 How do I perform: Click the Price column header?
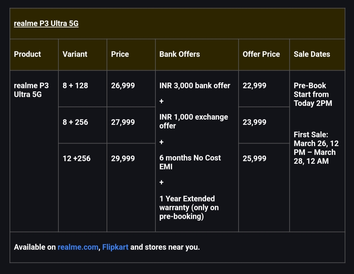click(120, 54)
